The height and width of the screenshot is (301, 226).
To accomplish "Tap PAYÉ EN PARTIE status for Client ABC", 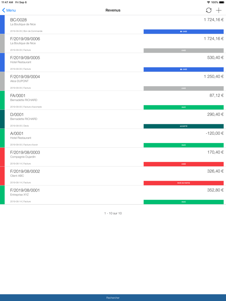I will coord(184,183).
